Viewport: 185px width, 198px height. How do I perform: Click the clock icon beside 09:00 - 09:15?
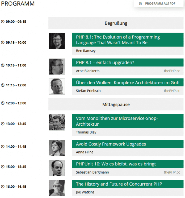[3, 21]
